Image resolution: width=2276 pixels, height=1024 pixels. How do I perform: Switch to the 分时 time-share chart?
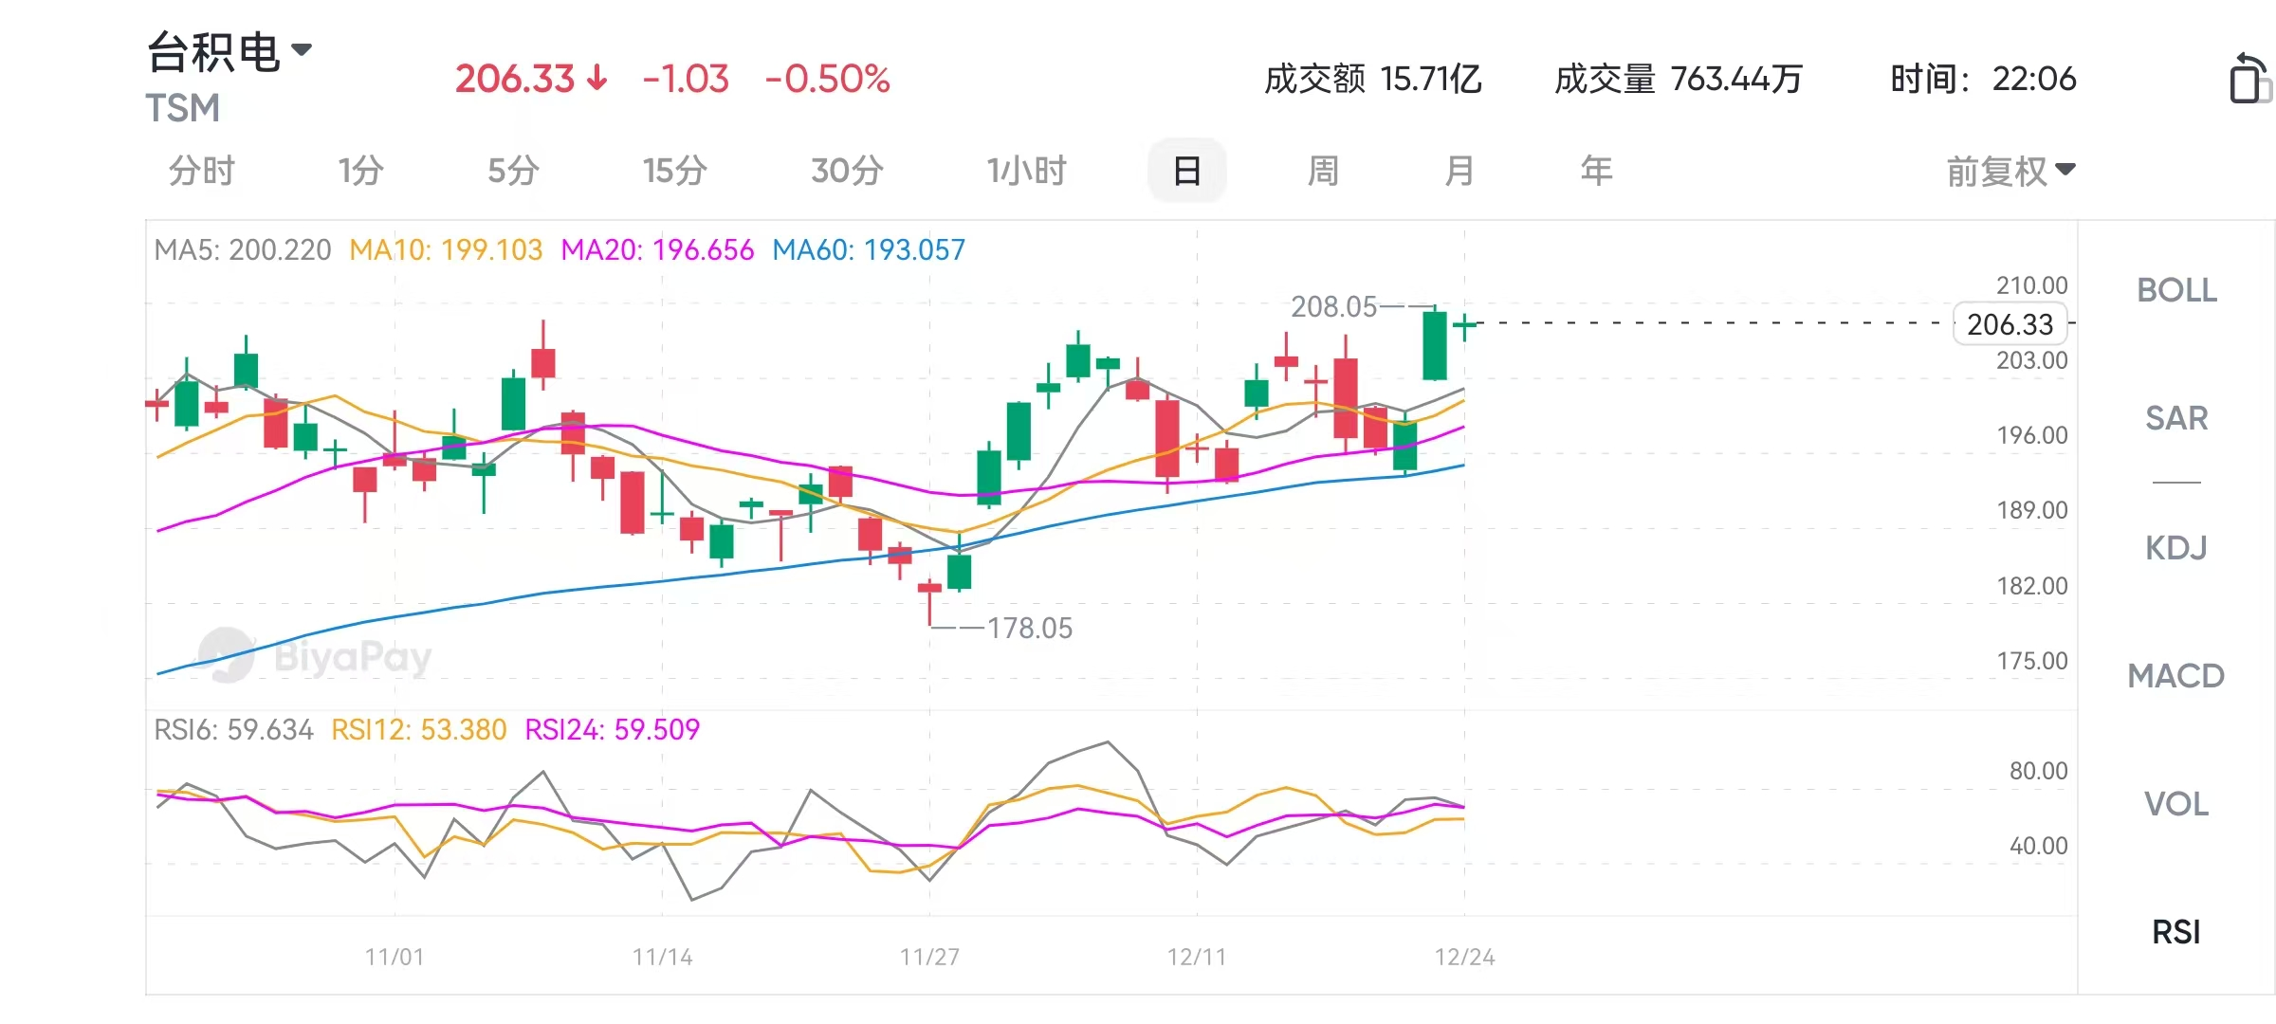coord(201,172)
